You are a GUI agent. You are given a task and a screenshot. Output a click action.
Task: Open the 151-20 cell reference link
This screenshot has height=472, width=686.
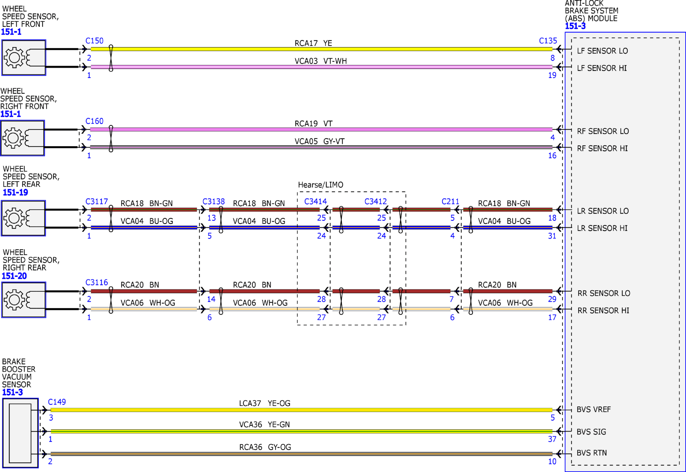click(x=14, y=276)
